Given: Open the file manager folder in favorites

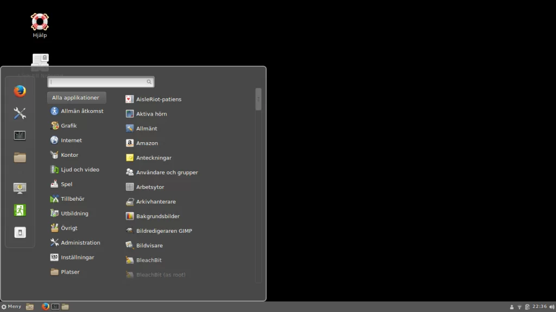Looking at the screenshot, I should 20,157.
